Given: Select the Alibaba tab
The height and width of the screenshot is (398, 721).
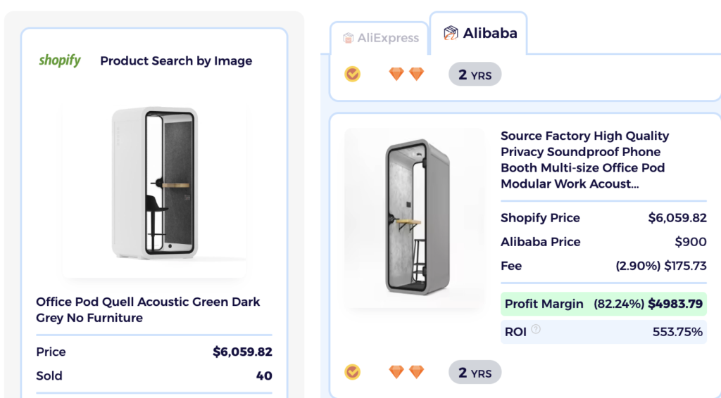Looking at the screenshot, I should point(480,32).
